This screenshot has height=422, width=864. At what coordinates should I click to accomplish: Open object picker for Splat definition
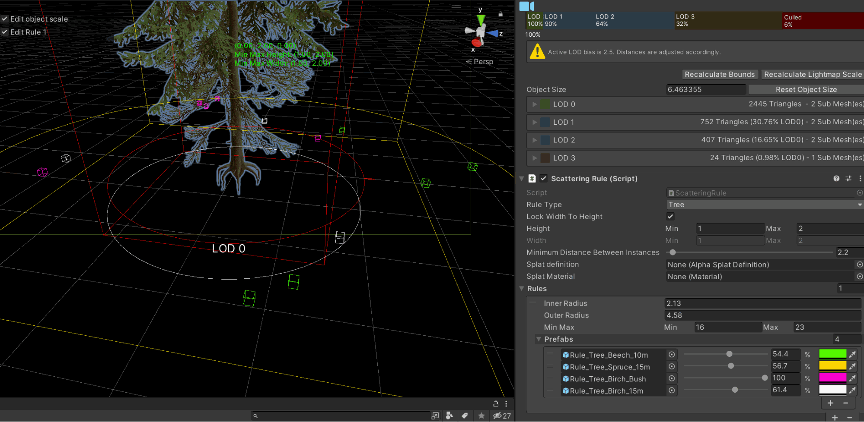(x=860, y=265)
